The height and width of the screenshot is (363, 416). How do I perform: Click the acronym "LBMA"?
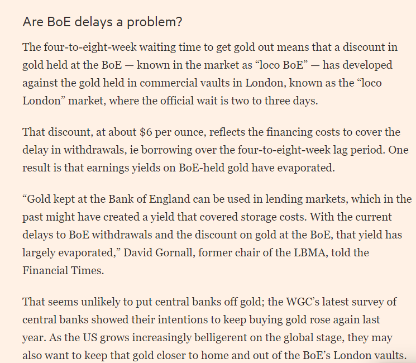[x=309, y=252]
